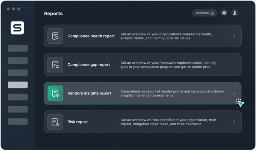Open settings with the gear icon
This screenshot has width=256, height=151.
(x=224, y=13)
